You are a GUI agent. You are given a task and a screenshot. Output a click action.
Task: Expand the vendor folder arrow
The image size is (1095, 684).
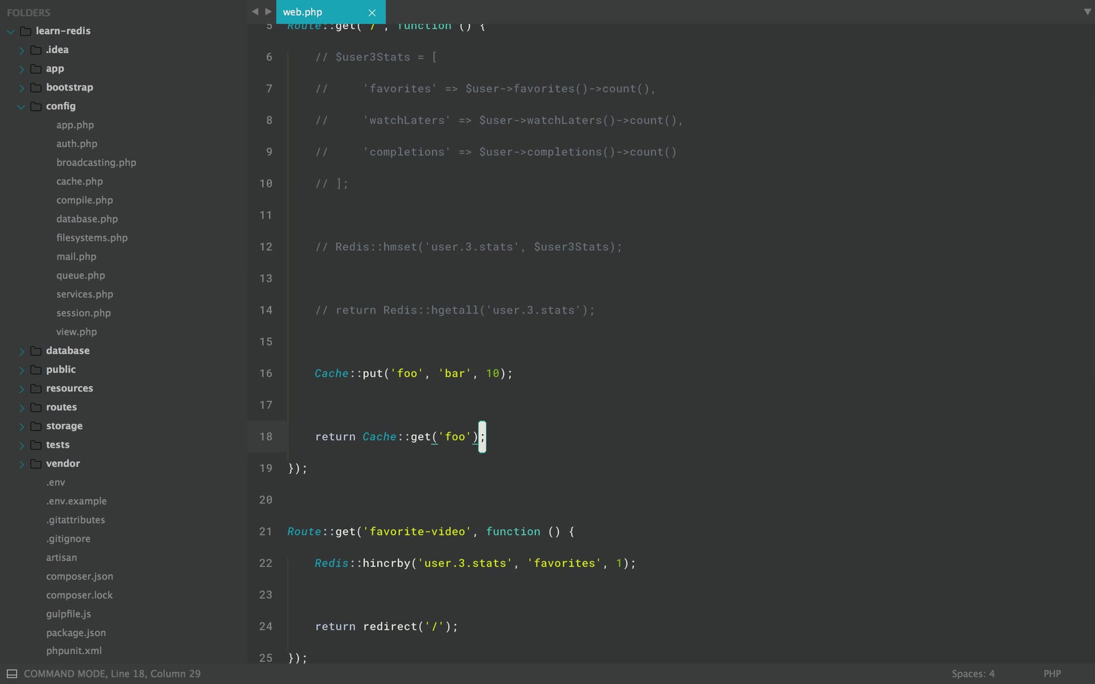pos(21,464)
